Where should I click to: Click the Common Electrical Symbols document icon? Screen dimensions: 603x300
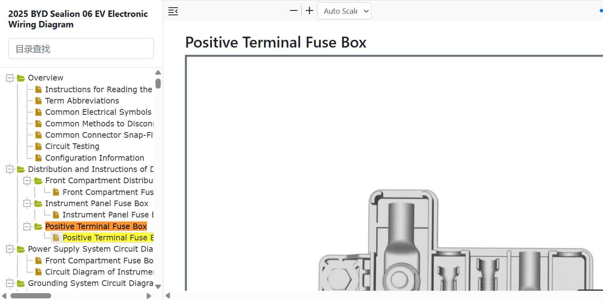tap(38, 112)
